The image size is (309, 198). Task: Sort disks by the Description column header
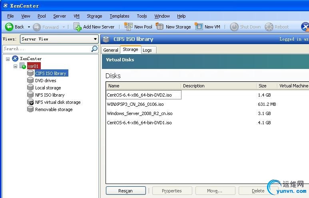[x=219, y=86]
